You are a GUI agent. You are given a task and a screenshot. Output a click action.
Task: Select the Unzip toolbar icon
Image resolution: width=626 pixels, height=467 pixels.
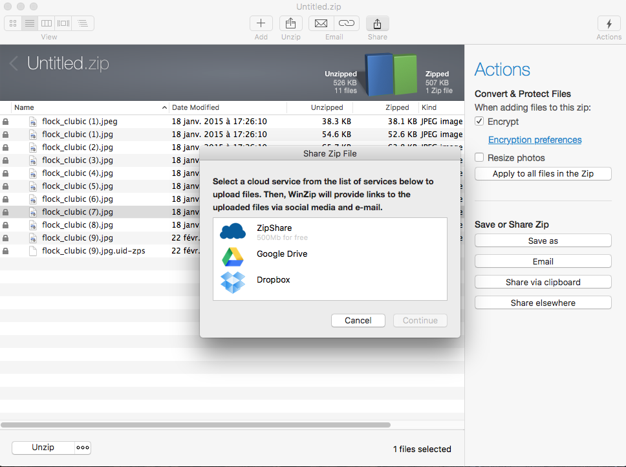[x=290, y=23]
